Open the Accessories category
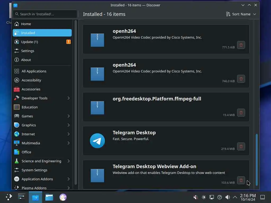 (x=42, y=89)
